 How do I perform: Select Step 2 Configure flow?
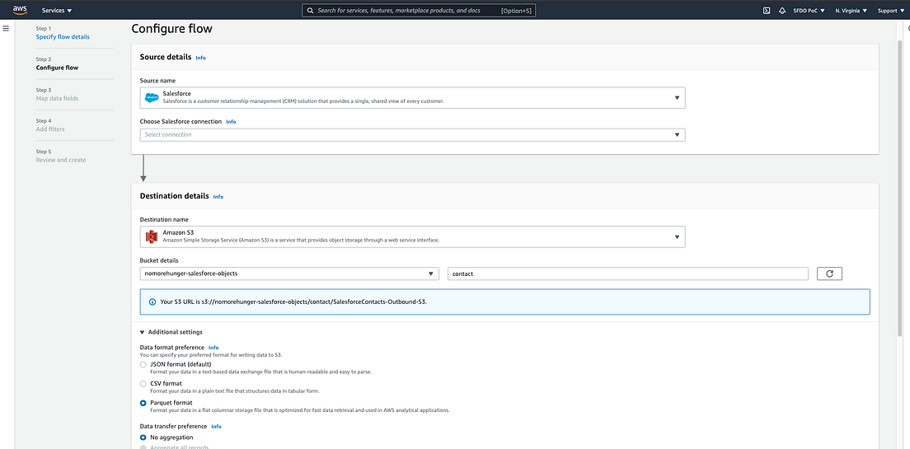coord(57,68)
